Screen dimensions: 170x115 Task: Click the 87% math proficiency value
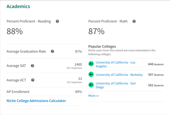point(97,31)
